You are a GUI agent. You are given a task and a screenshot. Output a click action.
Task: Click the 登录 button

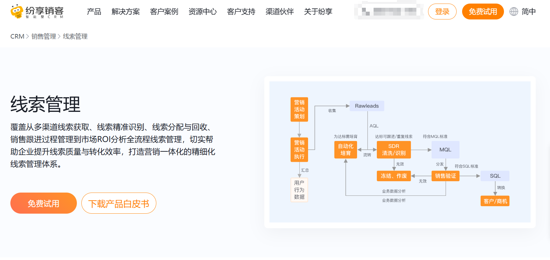[442, 12]
